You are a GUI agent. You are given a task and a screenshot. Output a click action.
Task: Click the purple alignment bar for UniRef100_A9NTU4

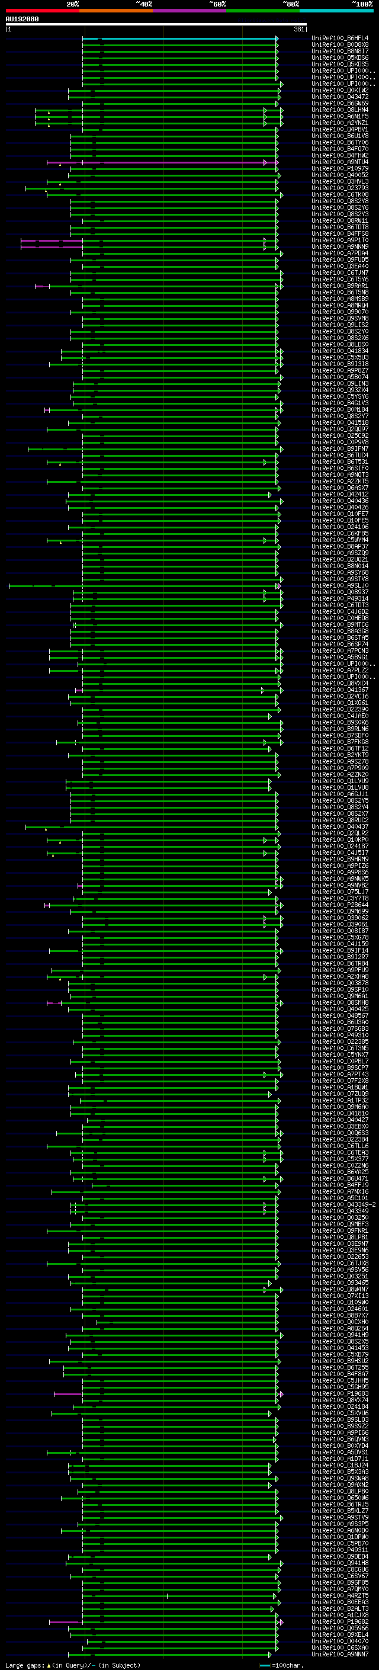click(163, 163)
